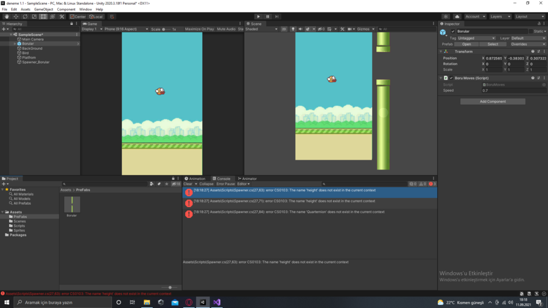The width and height of the screenshot is (548, 308).
Task: Open the Shaded draw mode dropdown
Action: pos(261,29)
